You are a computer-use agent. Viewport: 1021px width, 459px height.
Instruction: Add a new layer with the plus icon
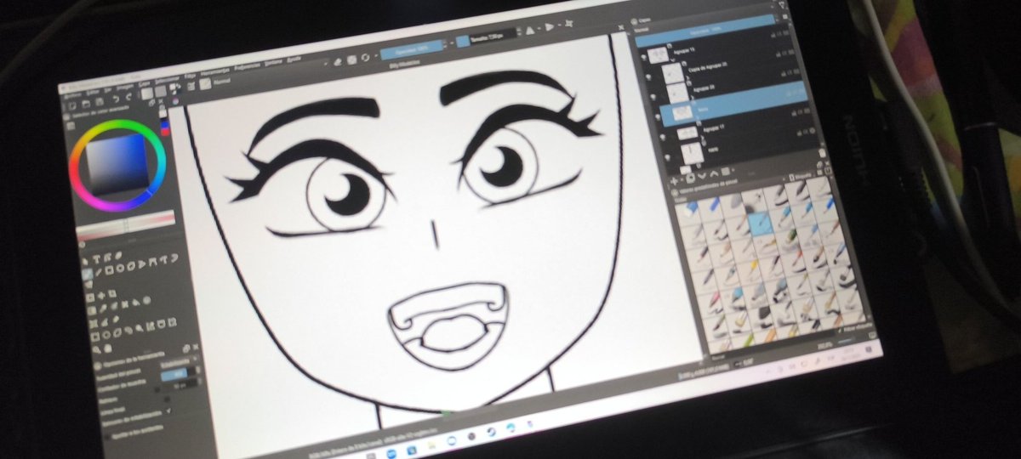674,181
